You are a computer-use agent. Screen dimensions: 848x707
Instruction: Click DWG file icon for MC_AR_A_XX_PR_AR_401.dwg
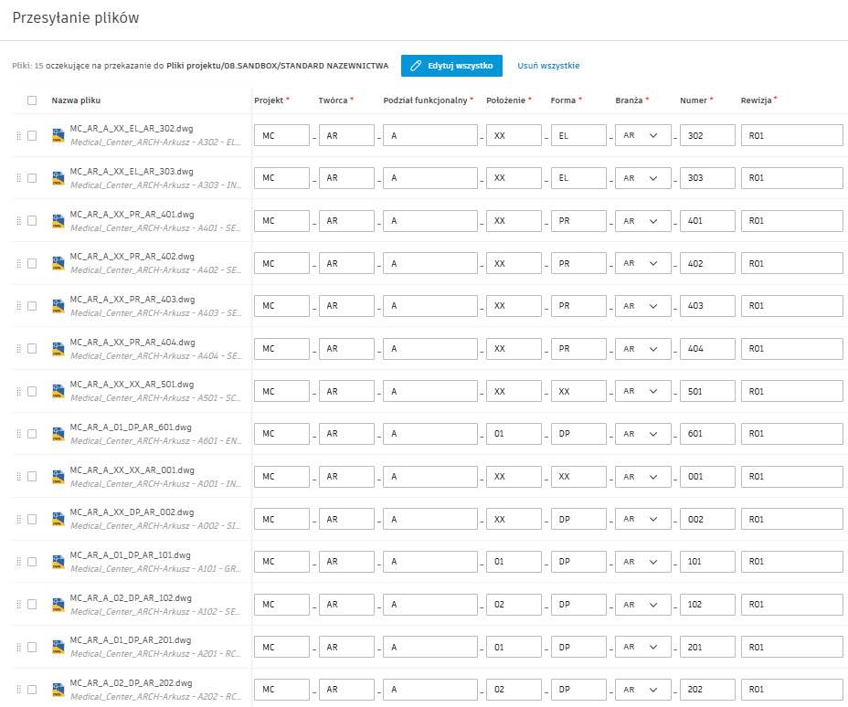(58, 220)
